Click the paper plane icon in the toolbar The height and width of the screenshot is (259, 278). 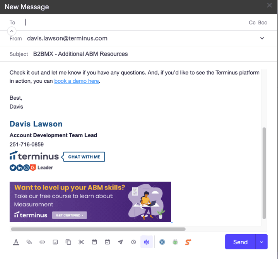(x=120, y=242)
